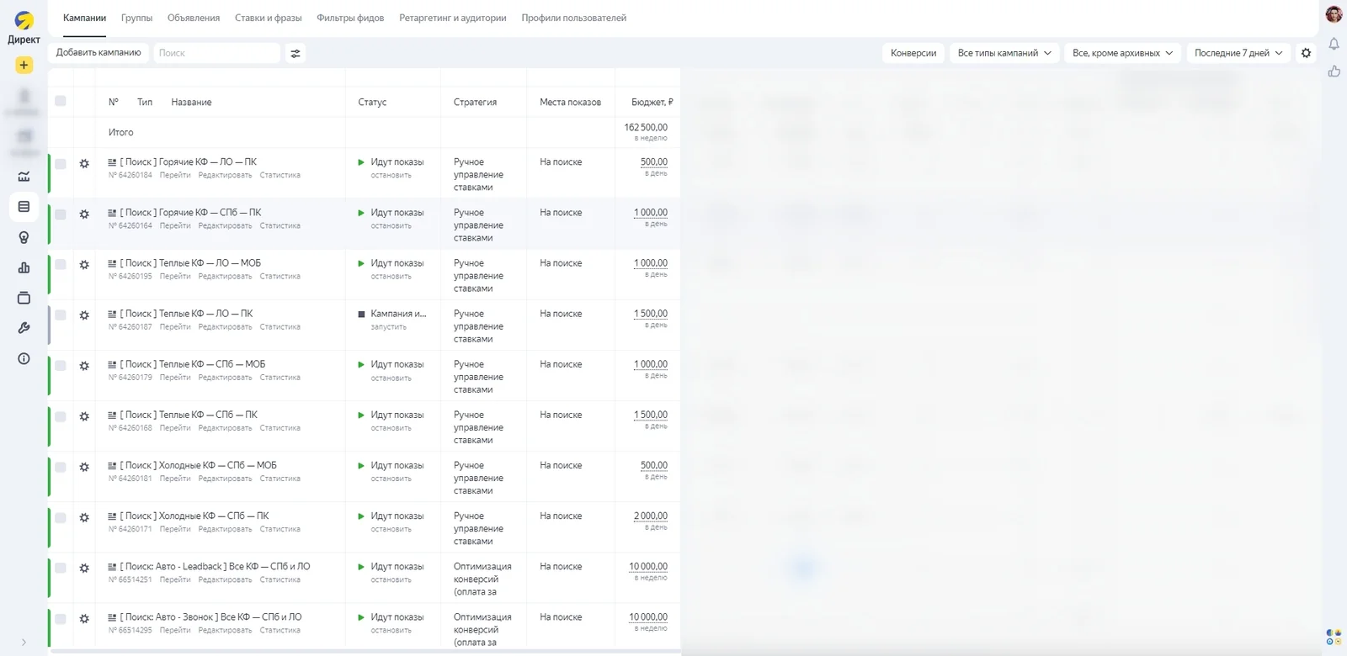Open the bar chart reports icon
1347x656 pixels.
(x=24, y=267)
